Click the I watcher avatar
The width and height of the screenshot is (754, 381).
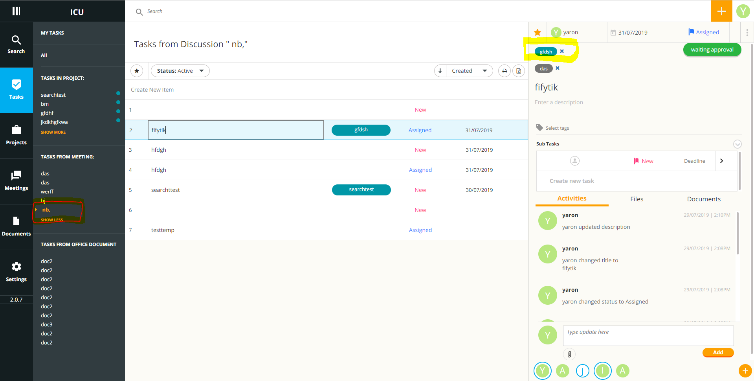coord(602,370)
